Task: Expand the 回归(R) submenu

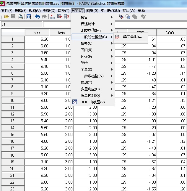Action: 93,50
